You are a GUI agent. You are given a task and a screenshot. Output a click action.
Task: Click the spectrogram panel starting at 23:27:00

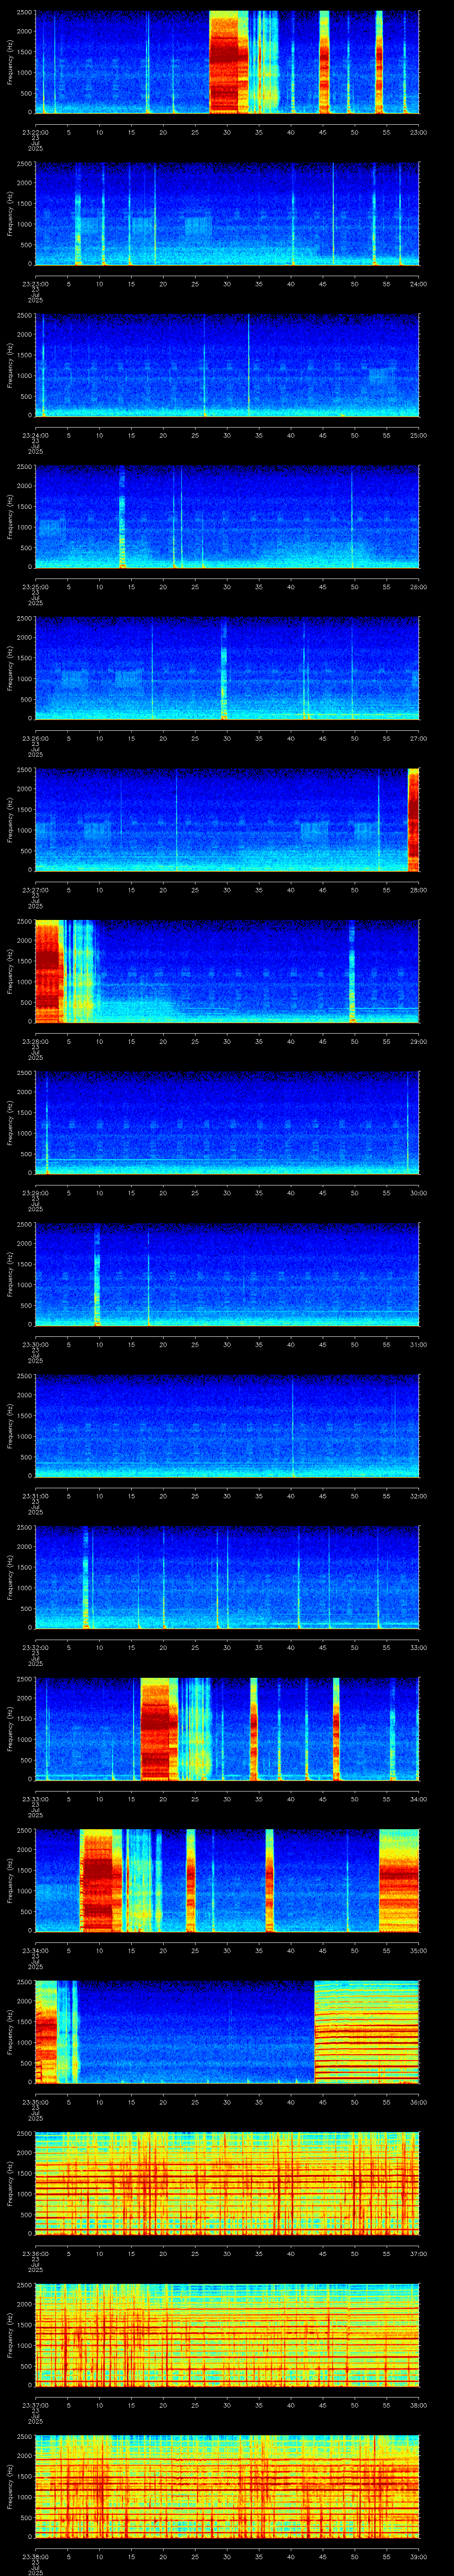(227, 819)
